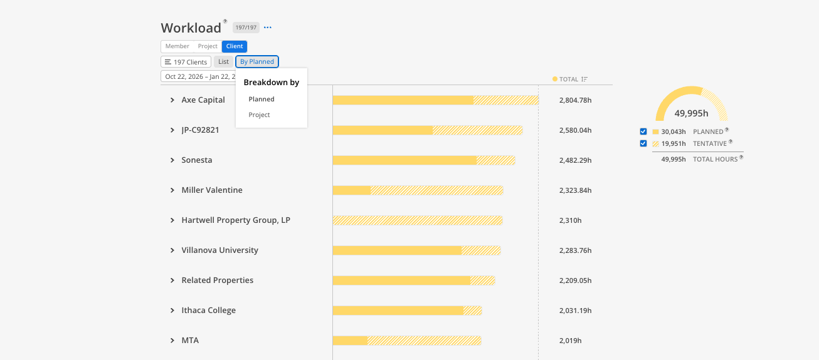819x360 pixels.
Task: Click the Ithaca College client name
Action: [x=209, y=311]
